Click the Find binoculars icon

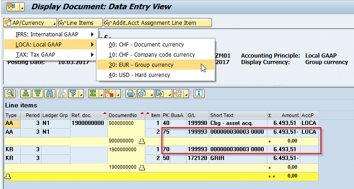pyautogui.click(x=49, y=94)
